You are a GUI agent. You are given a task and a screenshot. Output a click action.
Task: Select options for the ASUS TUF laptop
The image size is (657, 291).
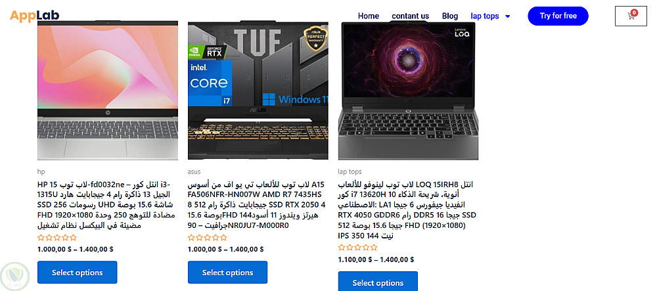point(227,272)
